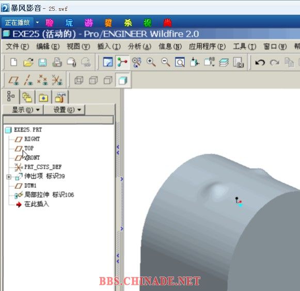Click the Undo arrow icon
This screenshot has width=300, height=291.
coord(260,62)
